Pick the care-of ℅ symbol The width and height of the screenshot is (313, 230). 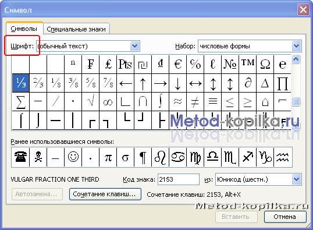(x=195, y=65)
